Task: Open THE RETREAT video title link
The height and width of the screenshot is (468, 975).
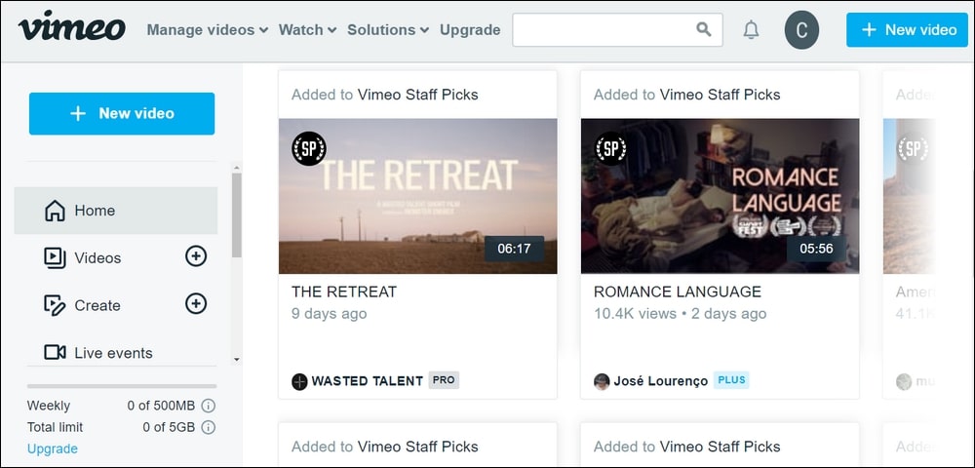Action: pyautogui.click(x=344, y=292)
